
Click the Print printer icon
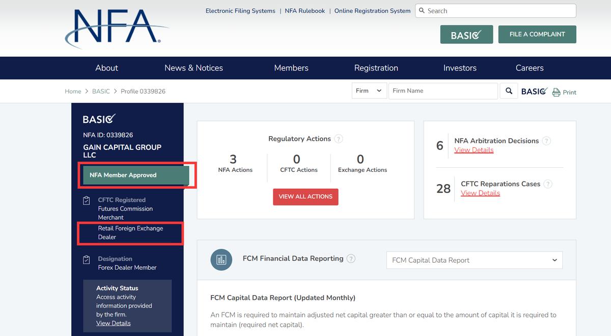tap(556, 92)
